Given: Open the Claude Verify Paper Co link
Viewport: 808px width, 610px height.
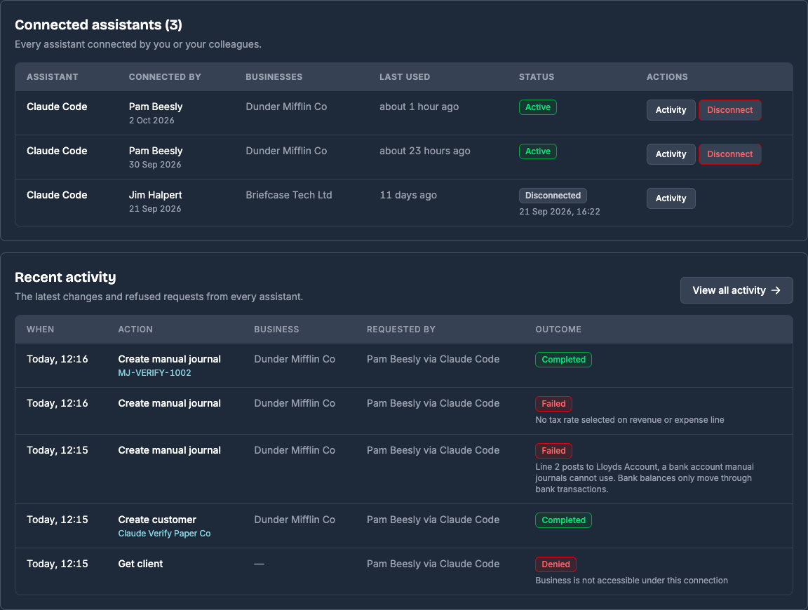Looking at the screenshot, I should (164, 534).
